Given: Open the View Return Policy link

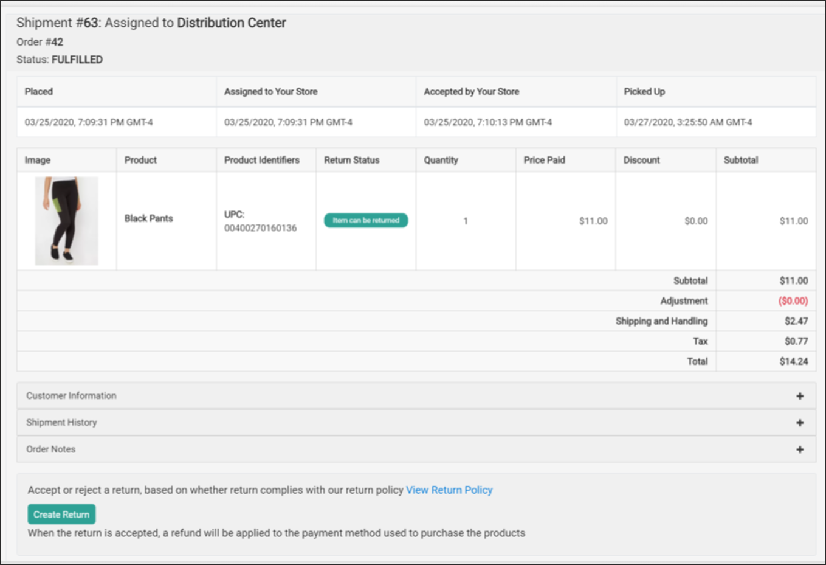Looking at the screenshot, I should pyautogui.click(x=449, y=490).
